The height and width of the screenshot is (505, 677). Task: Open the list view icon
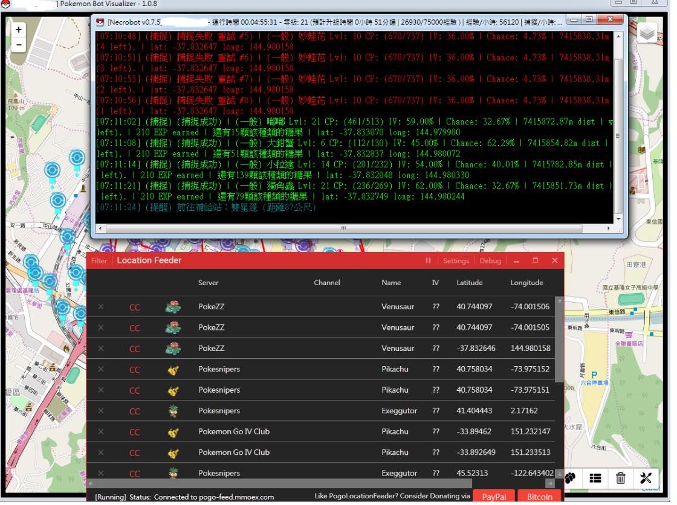pos(595,478)
